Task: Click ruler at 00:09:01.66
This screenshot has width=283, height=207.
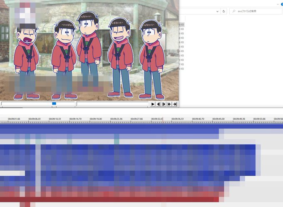Action: pyautogui.click(x=14, y=119)
